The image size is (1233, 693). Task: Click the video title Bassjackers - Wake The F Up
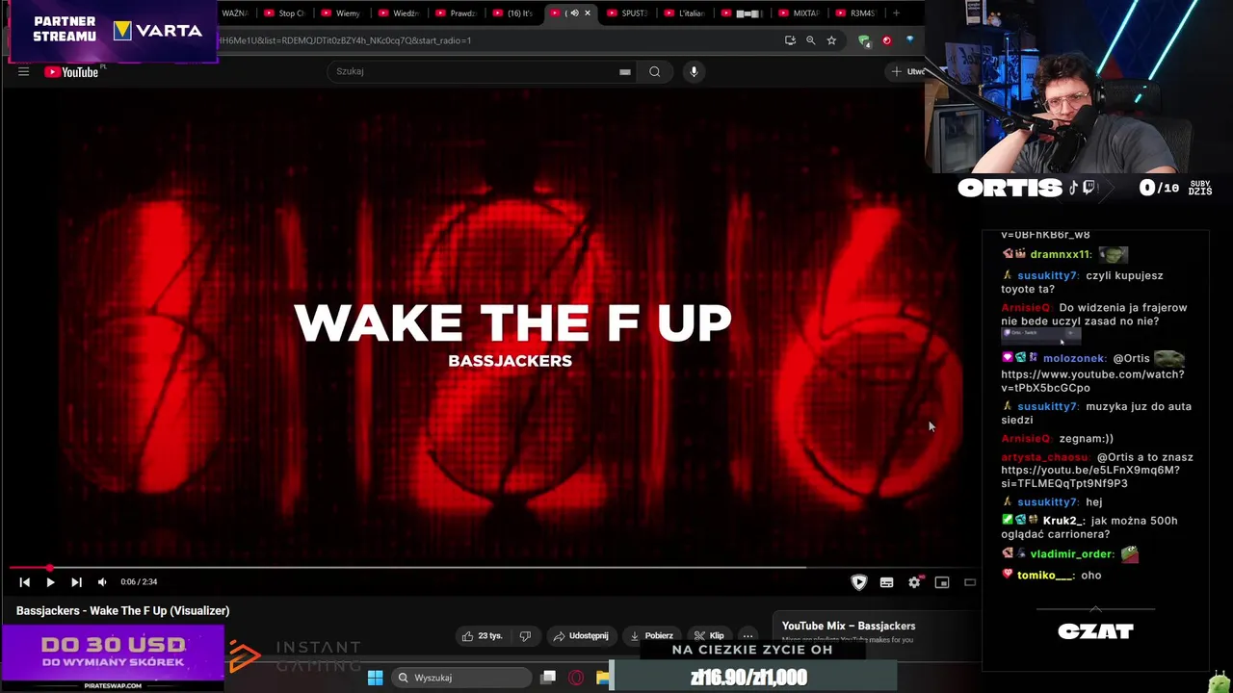pyautogui.click(x=122, y=610)
